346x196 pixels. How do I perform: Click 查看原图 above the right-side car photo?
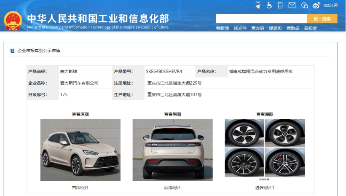(x=80, y=114)
